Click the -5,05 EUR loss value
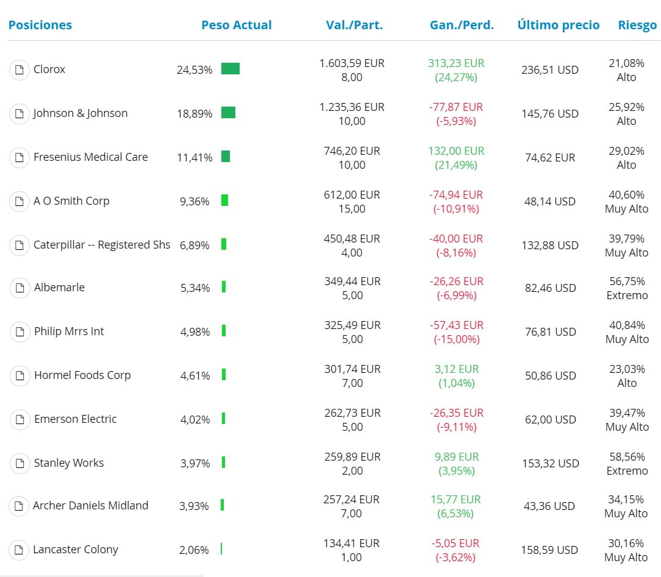The image size is (661, 577). click(x=456, y=543)
